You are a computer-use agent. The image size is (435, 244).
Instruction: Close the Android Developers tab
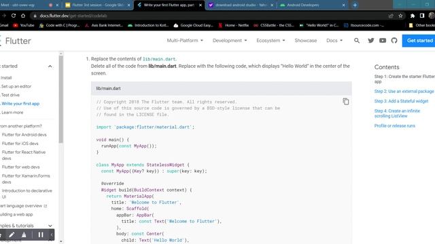click(x=343, y=5)
